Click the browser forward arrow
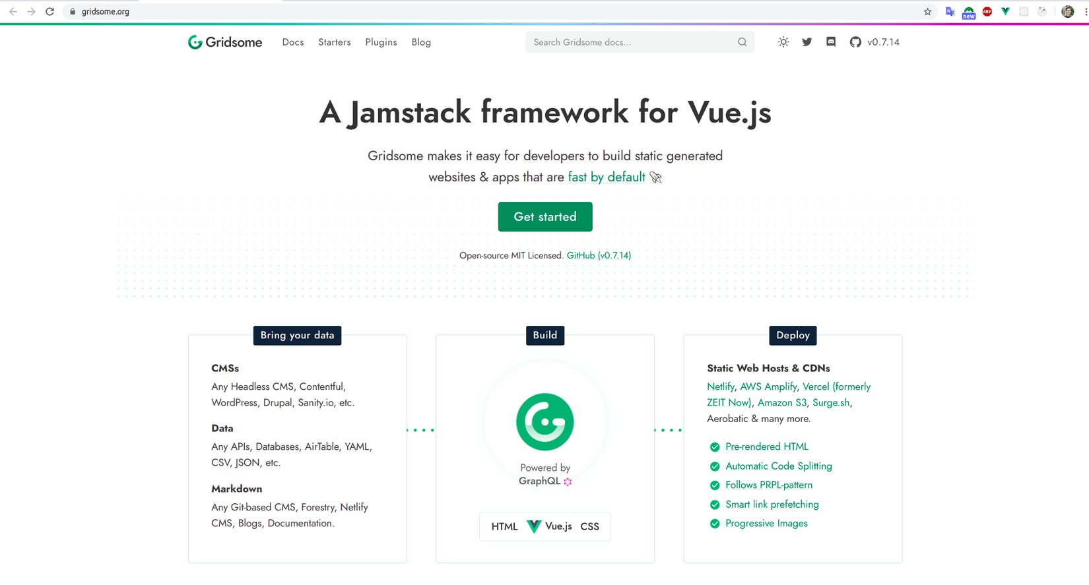The height and width of the screenshot is (585, 1089). 31,12
